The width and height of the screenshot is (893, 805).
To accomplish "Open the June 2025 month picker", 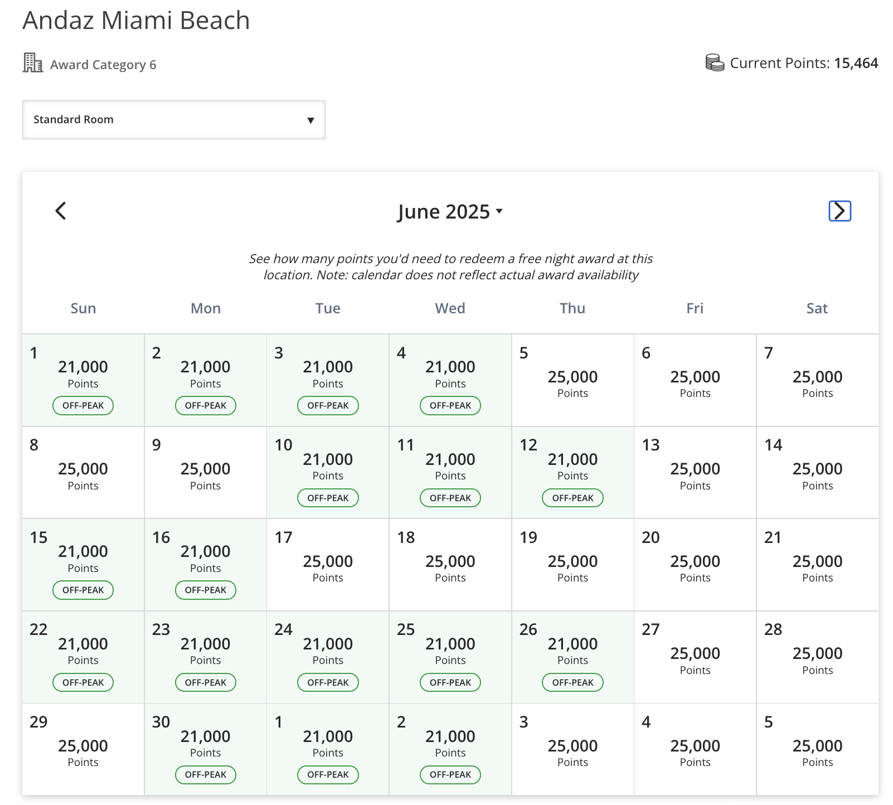I will (450, 211).
